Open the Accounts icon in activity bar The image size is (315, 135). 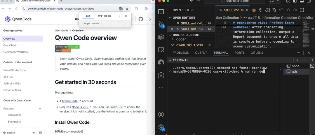click(x=161, y=114)
